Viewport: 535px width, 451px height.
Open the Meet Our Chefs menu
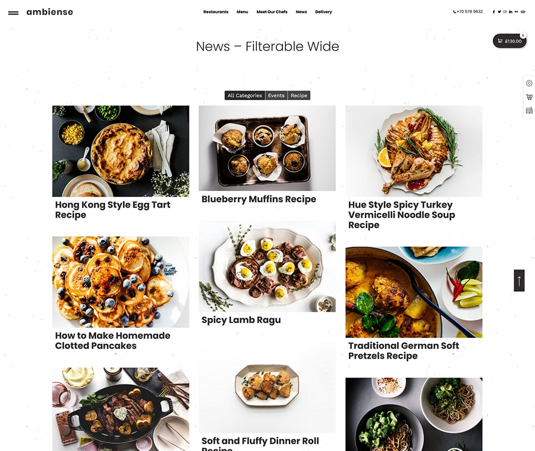click(272, 12)
